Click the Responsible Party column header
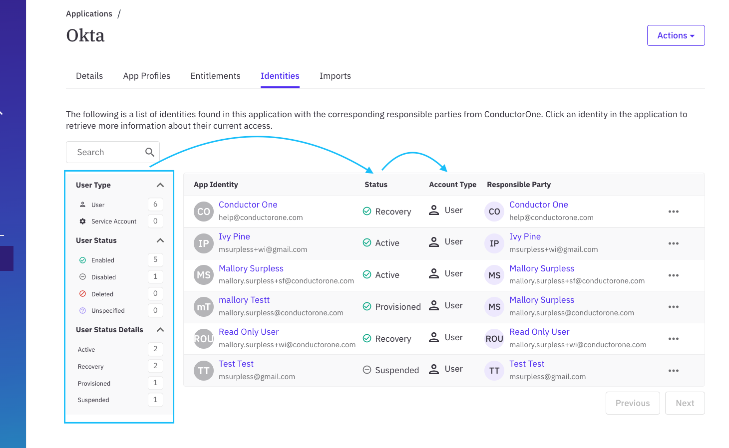Viewport: 729px width, 448px height. pyautogui.click(x=519, y=185)
